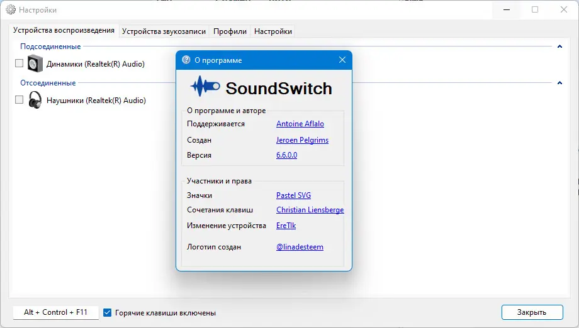Click the SoundSwitch title text
The width and height of the screenshot is (579, 328).
click(279, 88)
